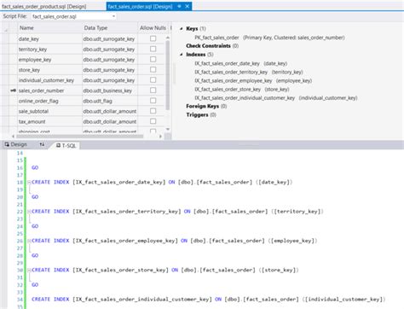Click the Allow Nulls column header
This screenshot has width=404, height=309.
[153, 28]
